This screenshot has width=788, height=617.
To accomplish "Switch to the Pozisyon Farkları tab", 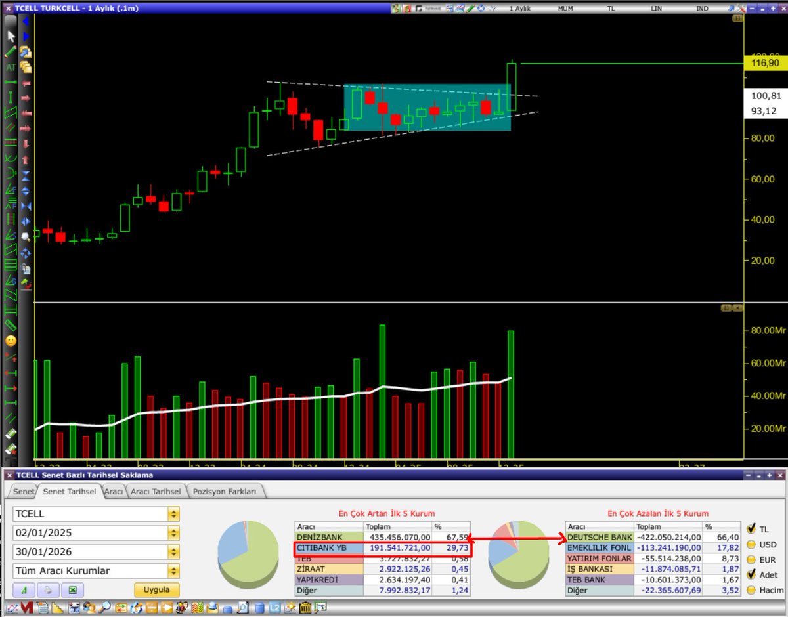I will click(225, 491).
